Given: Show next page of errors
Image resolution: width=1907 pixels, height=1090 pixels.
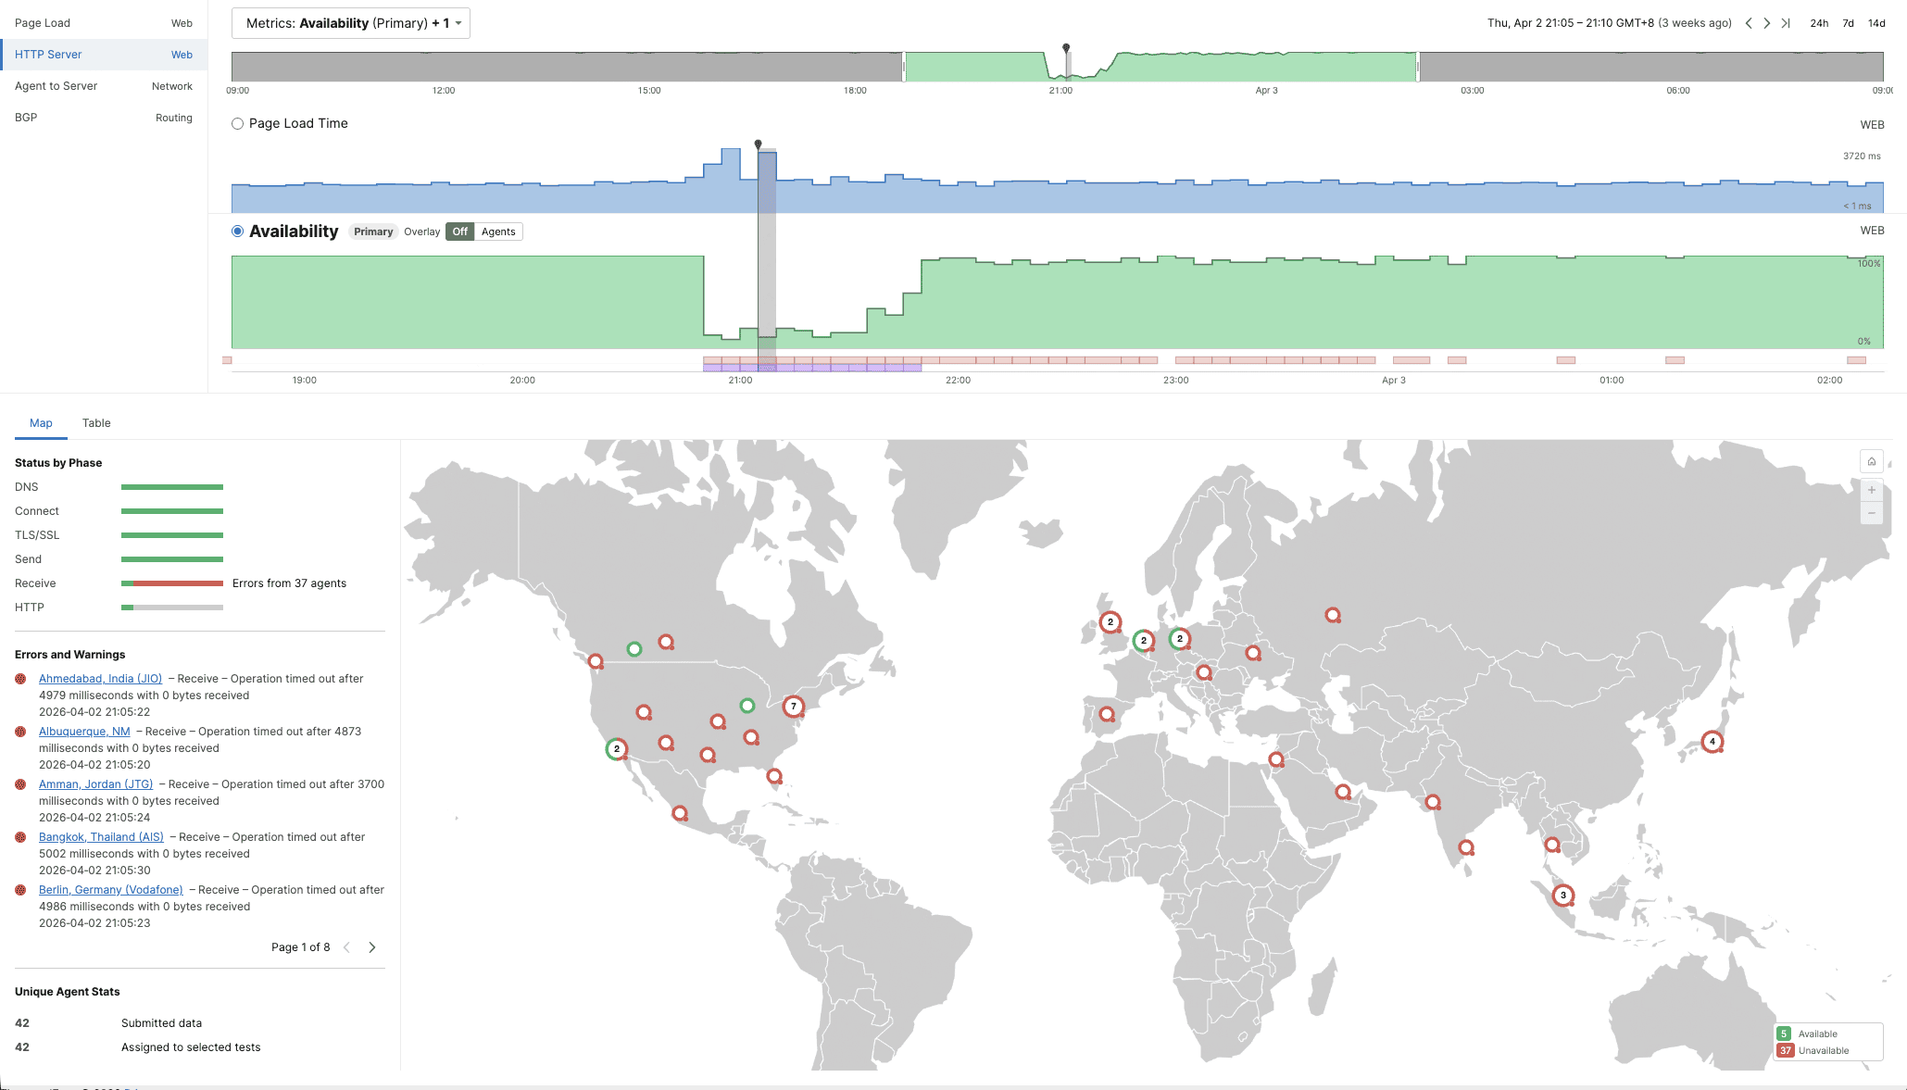Looking at the screenshot, I should 372,947.
